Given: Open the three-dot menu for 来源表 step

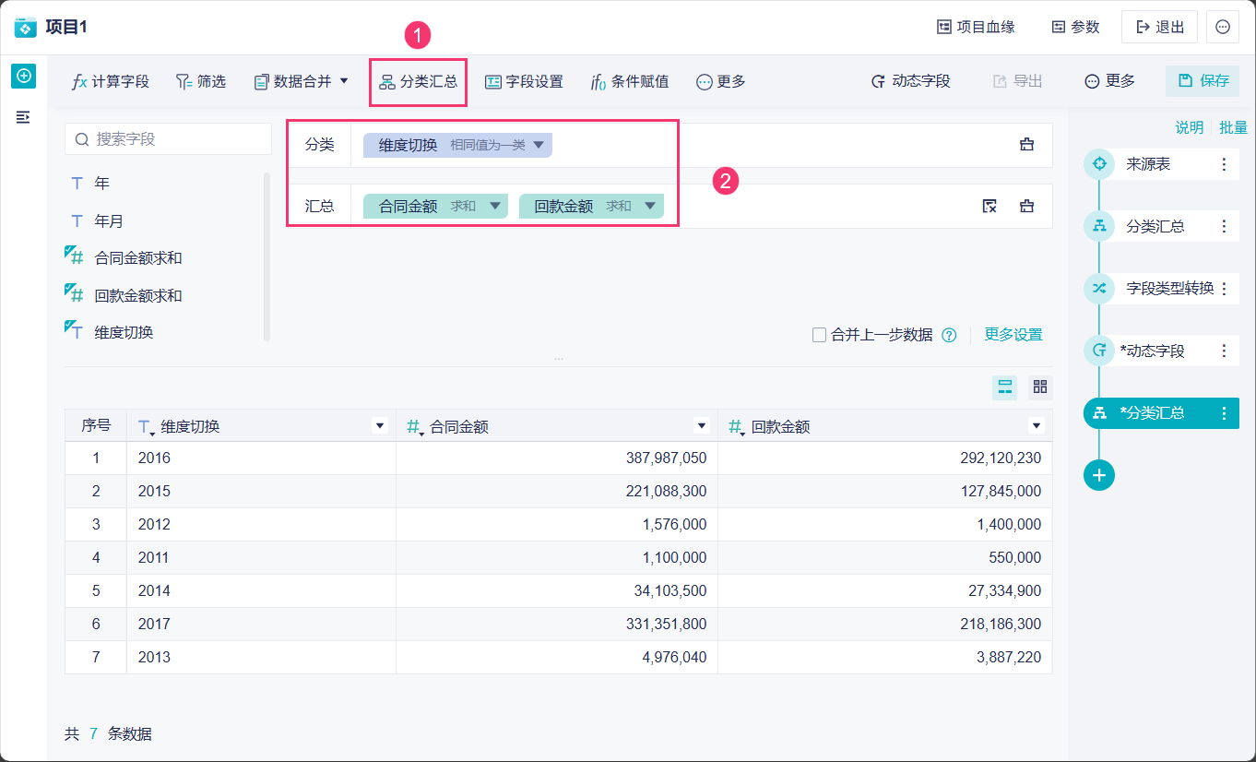Looking at the screenshot, I should [x=1224, y=164].
